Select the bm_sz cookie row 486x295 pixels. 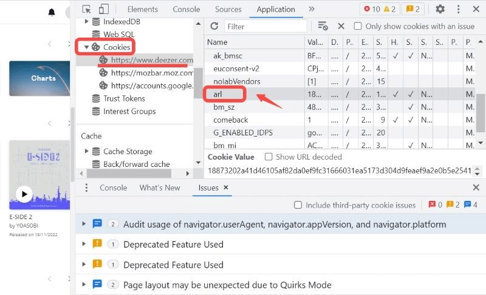(x=340, y=107)
